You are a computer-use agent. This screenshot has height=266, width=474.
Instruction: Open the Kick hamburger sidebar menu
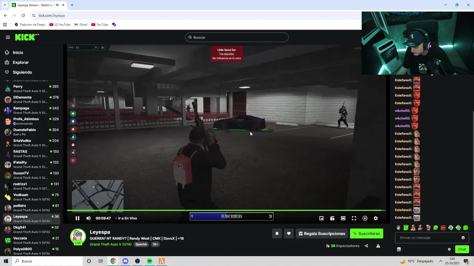(8, 37)
